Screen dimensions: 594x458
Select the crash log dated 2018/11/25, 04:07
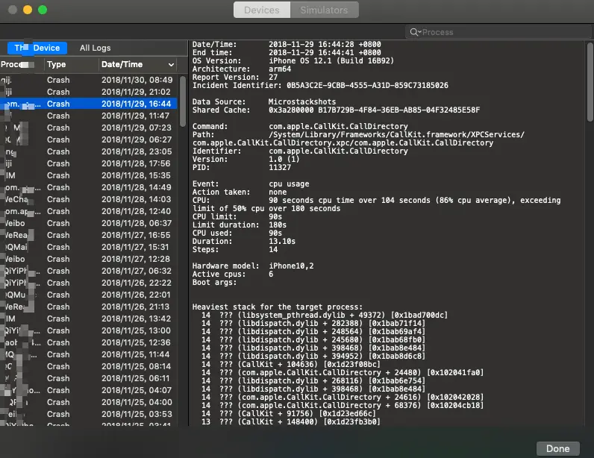click(x=89, y=390)
